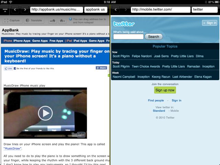The width and height of the screenshot is (220, 165).
Task: Tap the 9:18 AM clock in status bar
Action: (x=110, y=2)
